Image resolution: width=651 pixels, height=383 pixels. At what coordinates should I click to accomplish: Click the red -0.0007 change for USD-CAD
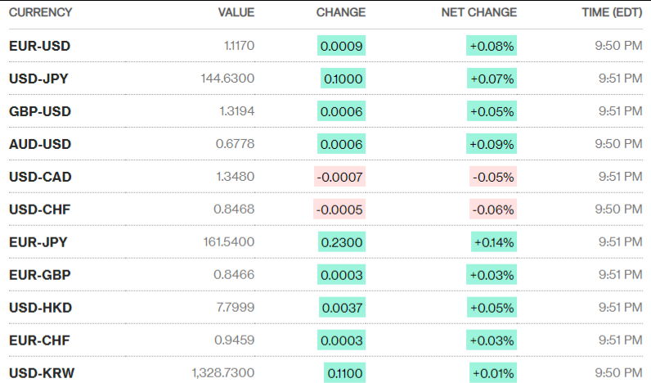coord(339,177)
